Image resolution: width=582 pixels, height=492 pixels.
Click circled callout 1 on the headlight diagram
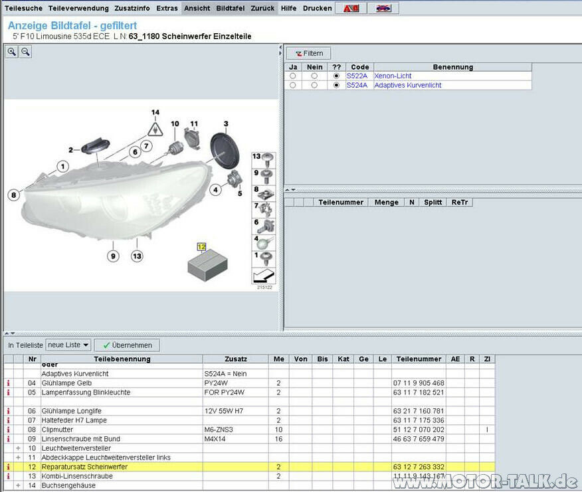tap(62, 167)
